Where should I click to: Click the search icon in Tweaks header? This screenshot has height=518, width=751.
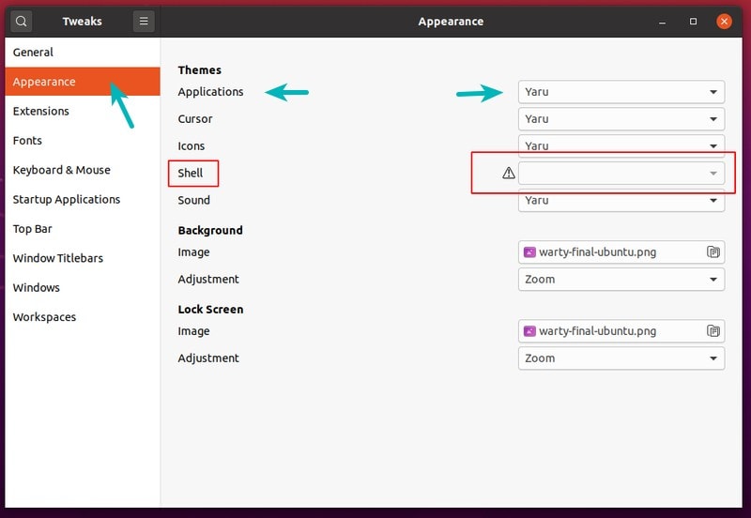coord(21,22)
